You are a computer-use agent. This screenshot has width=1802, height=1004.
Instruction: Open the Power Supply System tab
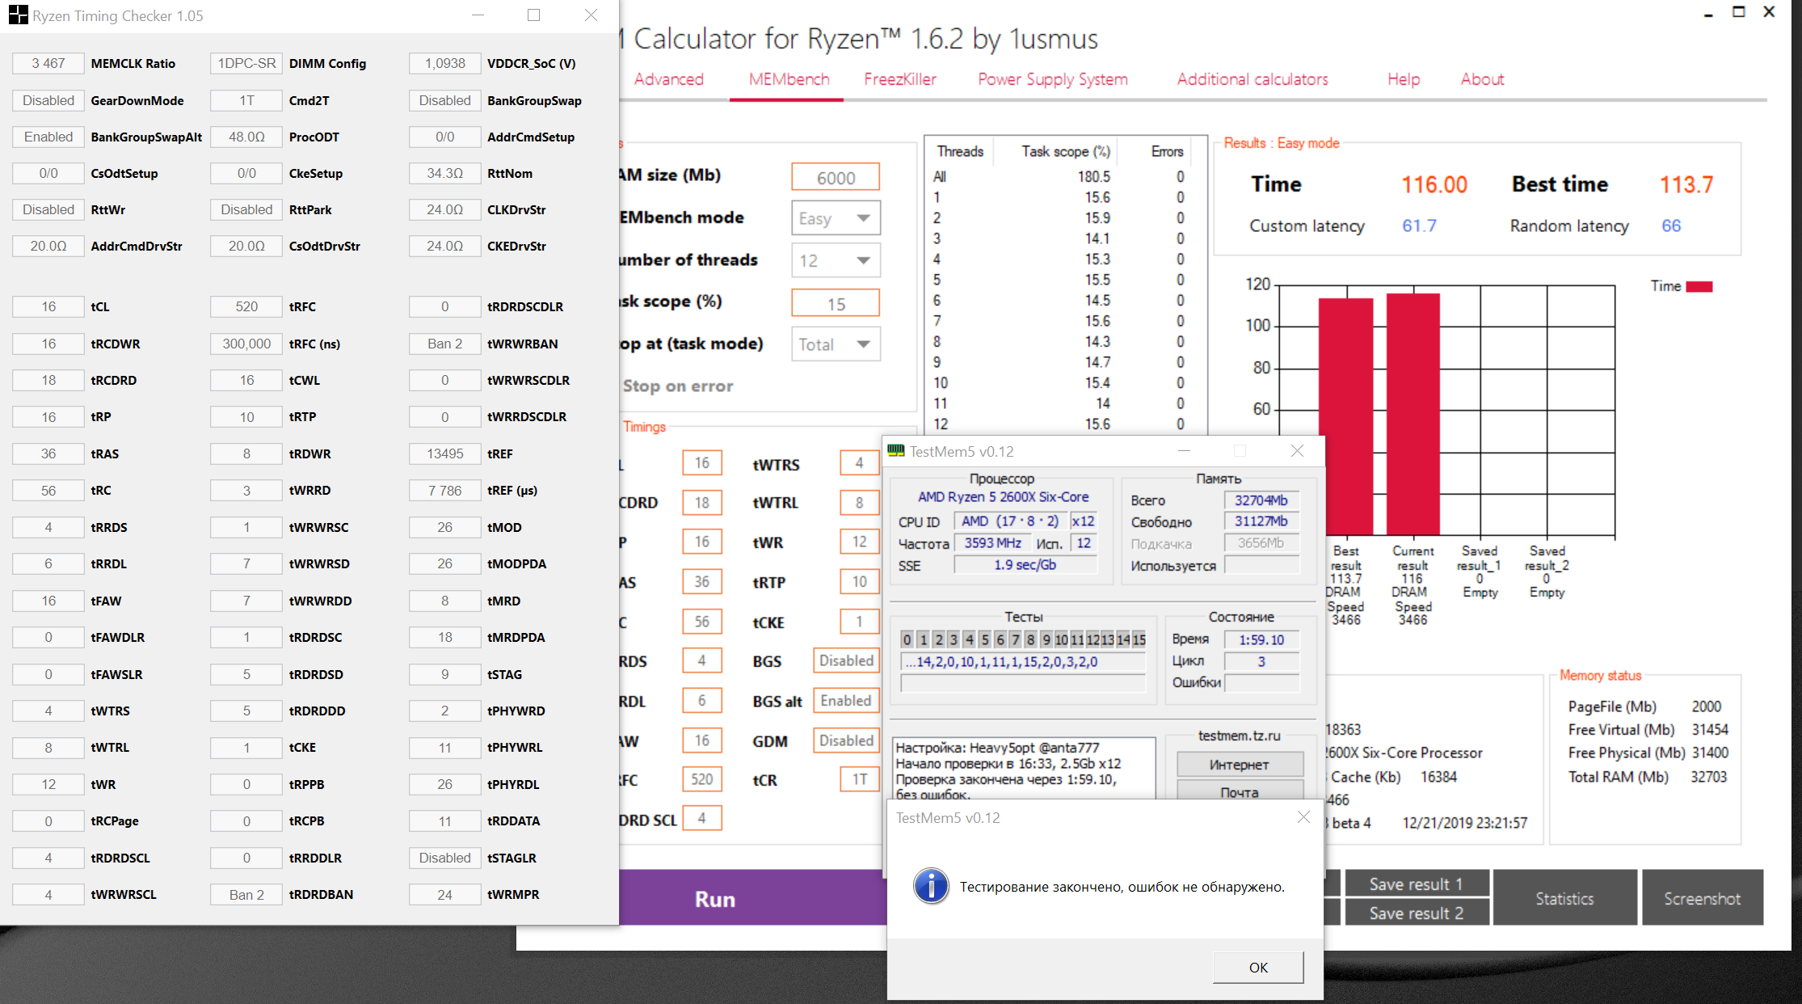point(1052,79)
